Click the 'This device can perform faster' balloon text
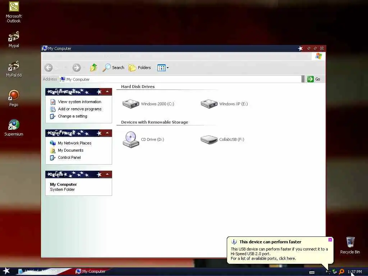The height and width of the screenshot is (276, 368). point(270,242)
